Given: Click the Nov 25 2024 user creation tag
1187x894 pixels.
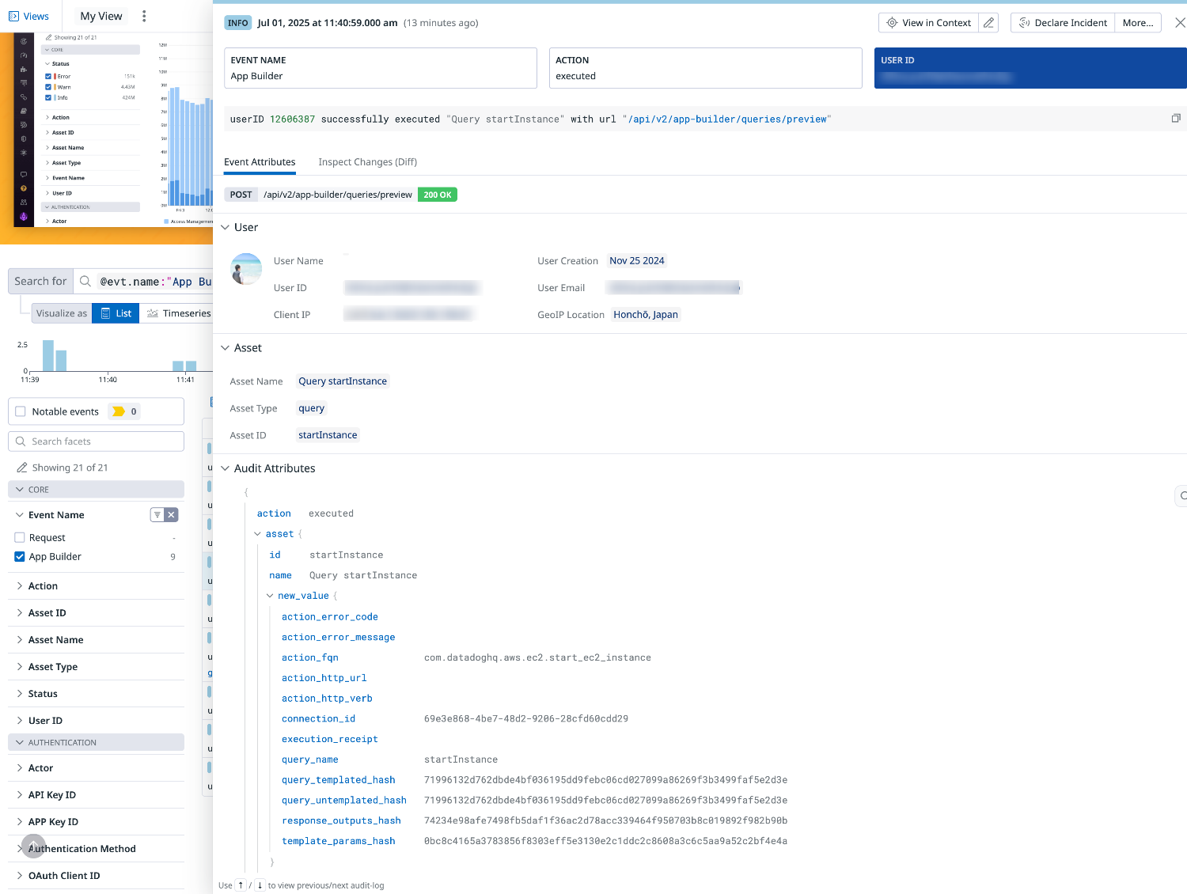Looking at the screenshot, I should click(x=637, y=261).
